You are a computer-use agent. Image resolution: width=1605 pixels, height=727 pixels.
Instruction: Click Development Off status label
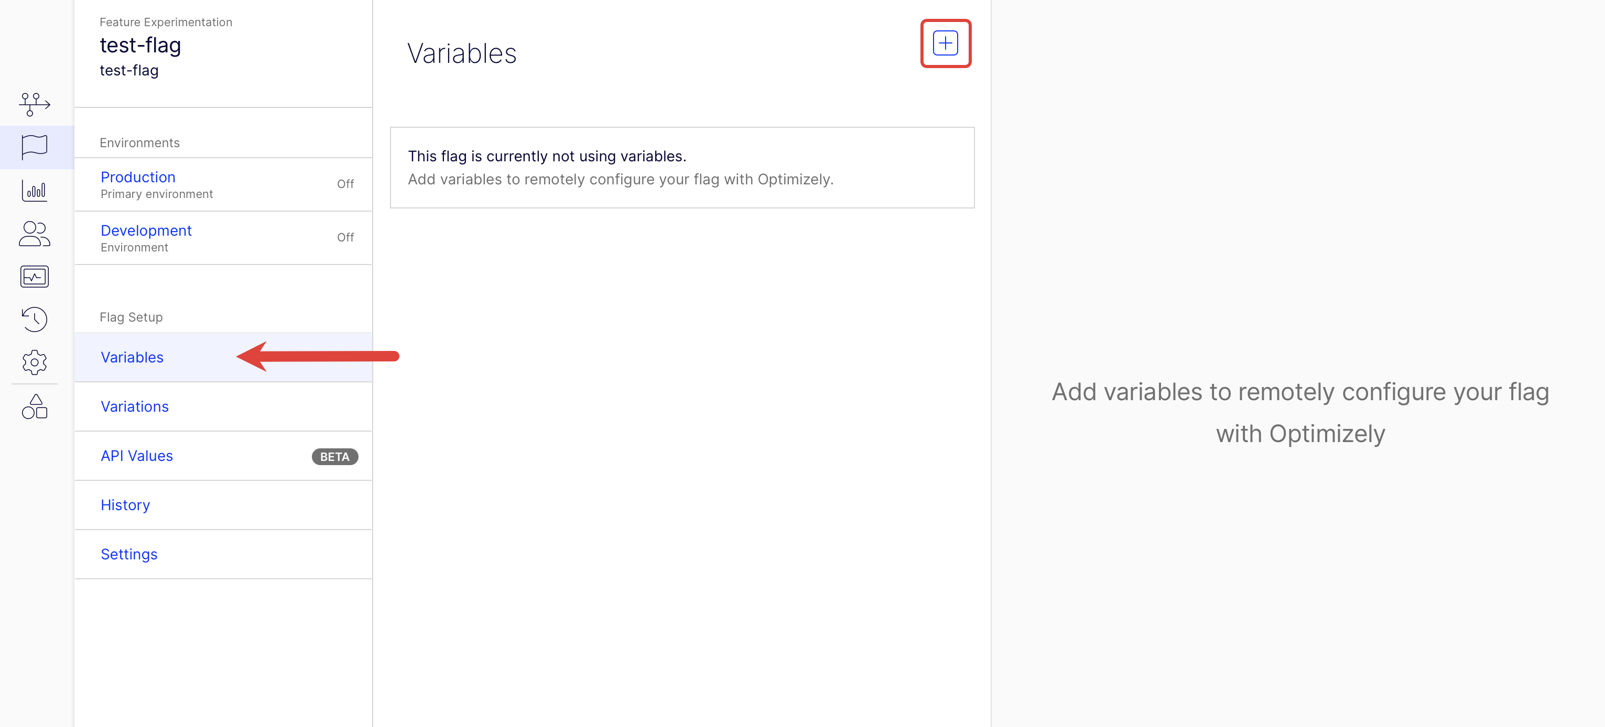tap(345, 237)
